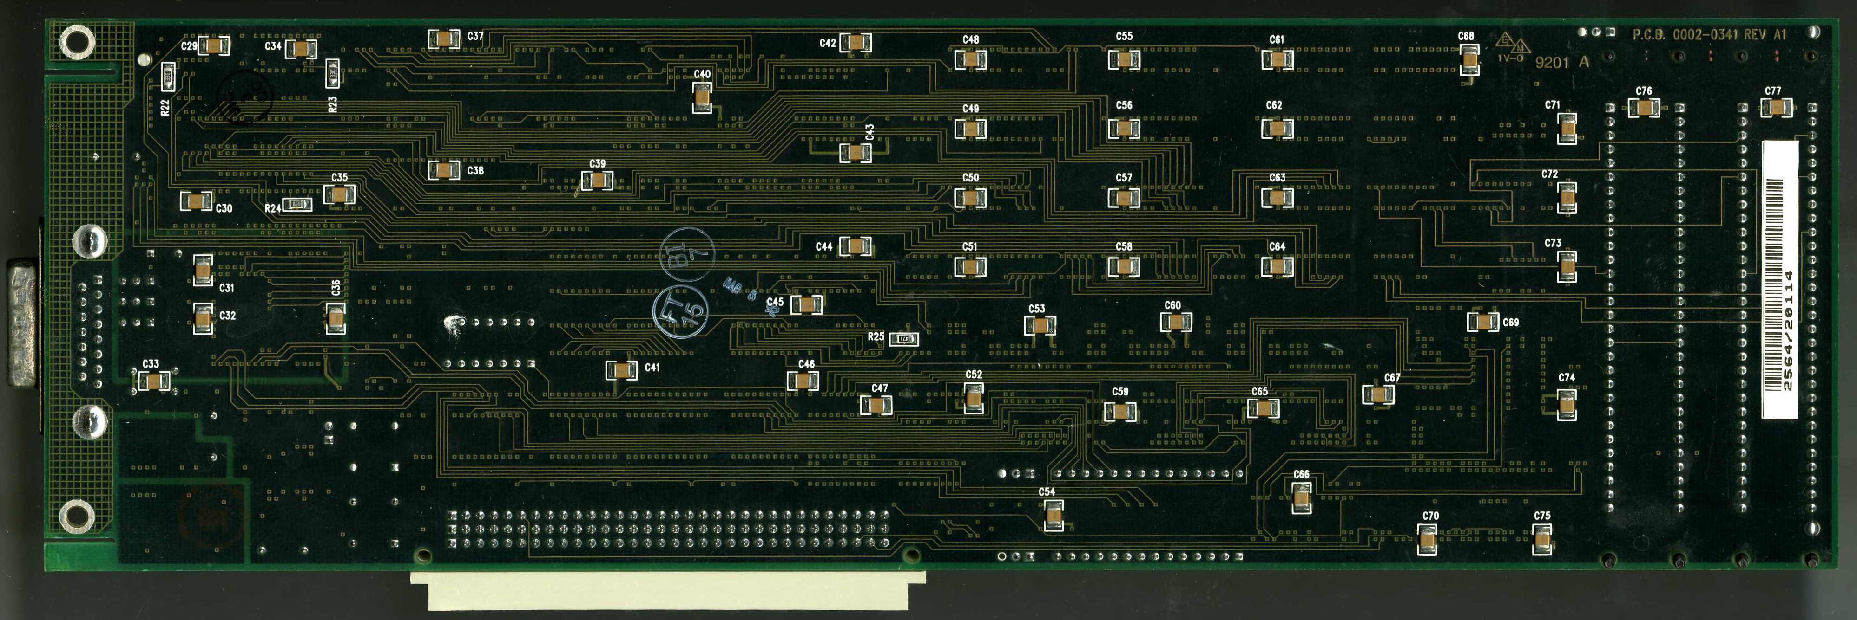Click the C41 capacitor component
1857x620 pixels.
tap(621, 369)
